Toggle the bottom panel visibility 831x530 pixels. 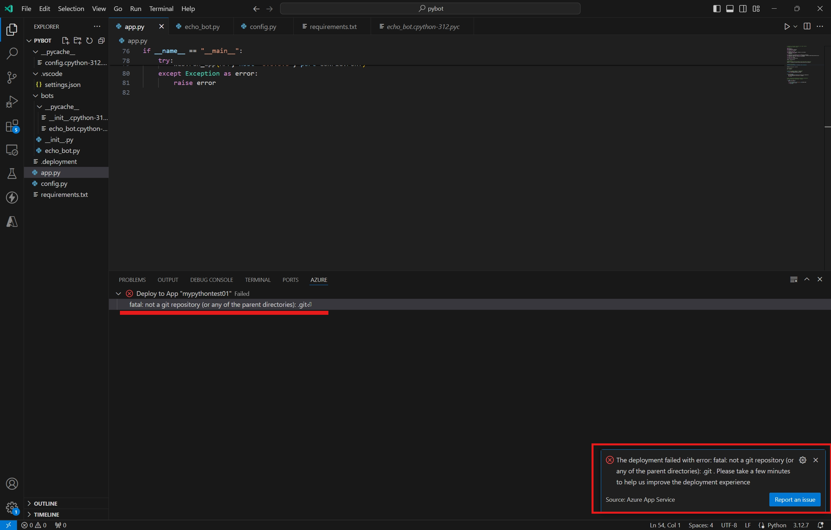pos(729,9)
